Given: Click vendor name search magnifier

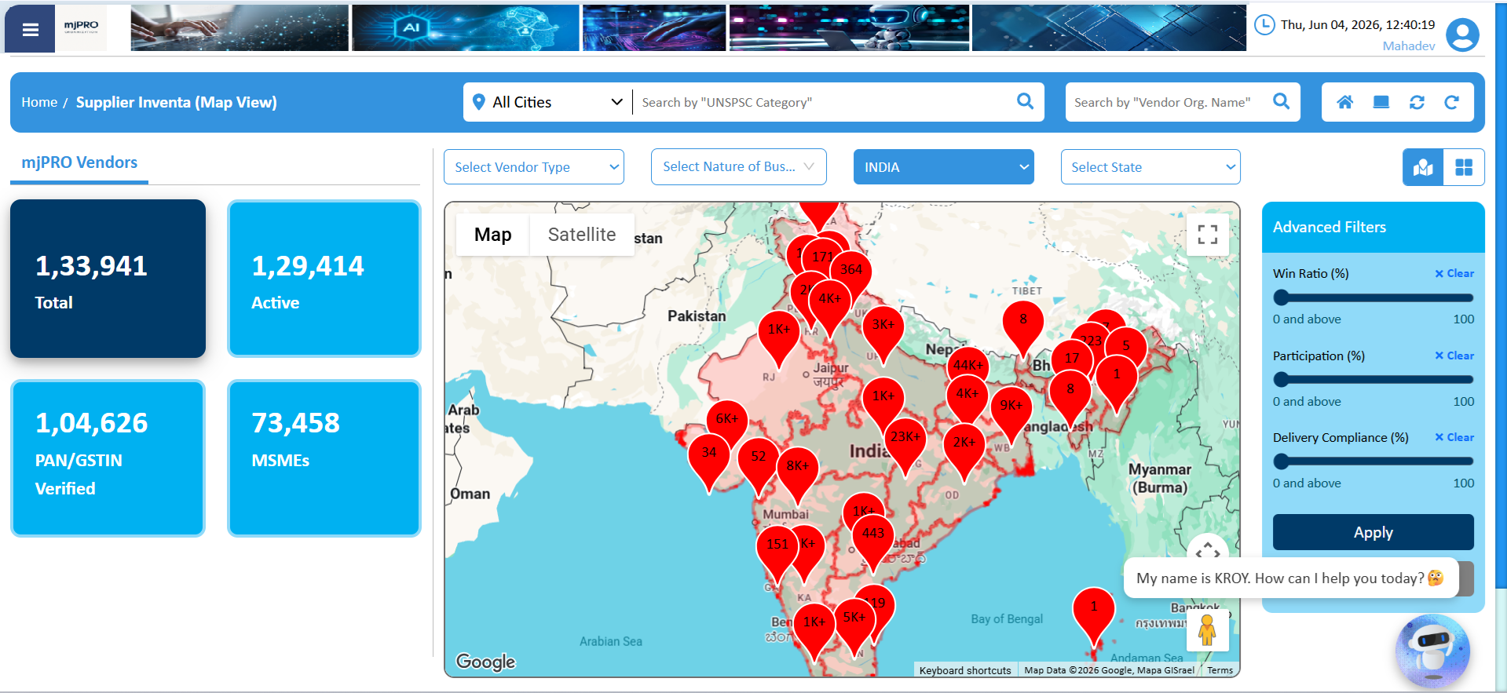Looking at the screenshot, I should coord(1281,101).
